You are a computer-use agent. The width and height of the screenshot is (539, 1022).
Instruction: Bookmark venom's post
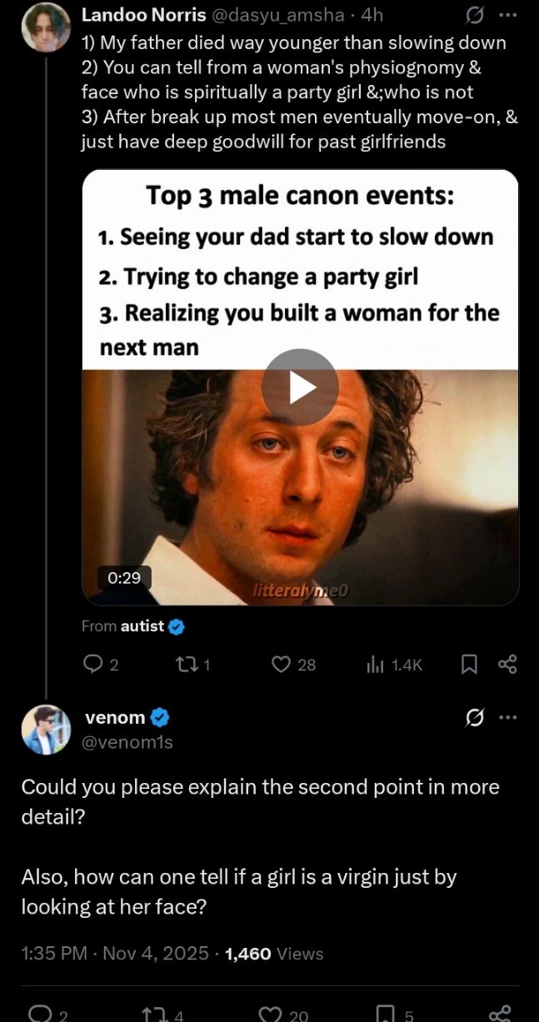click(385, 1014)
